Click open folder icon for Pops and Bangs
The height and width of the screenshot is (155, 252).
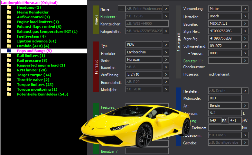[9, 51]
